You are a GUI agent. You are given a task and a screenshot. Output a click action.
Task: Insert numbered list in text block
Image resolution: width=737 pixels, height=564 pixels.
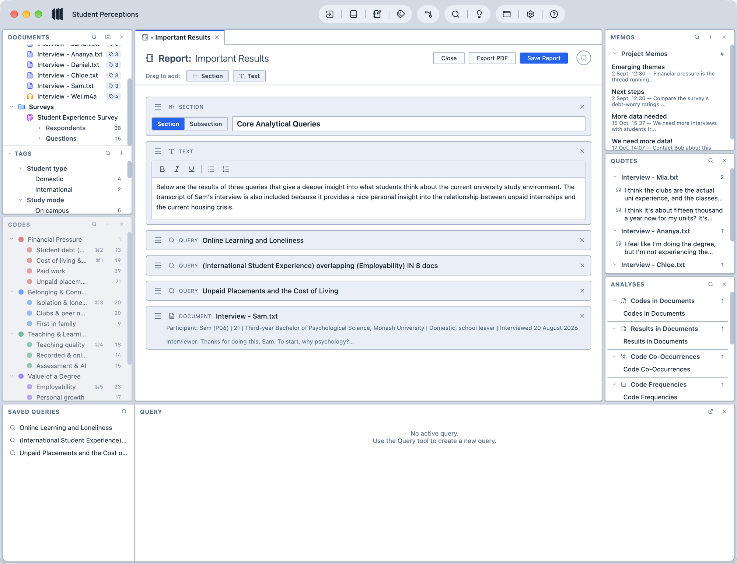point(226,169)
